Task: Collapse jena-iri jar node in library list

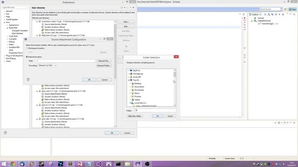Action: point(37,105)
